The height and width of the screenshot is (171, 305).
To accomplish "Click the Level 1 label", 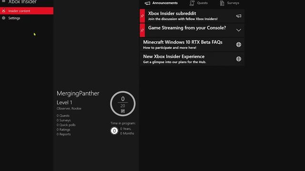I will 64,103.
